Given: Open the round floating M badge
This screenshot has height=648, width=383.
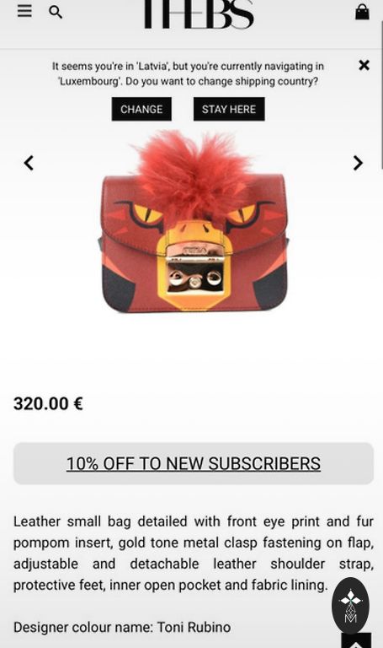Looking at the screenshot, I should (x=350, y=606).
